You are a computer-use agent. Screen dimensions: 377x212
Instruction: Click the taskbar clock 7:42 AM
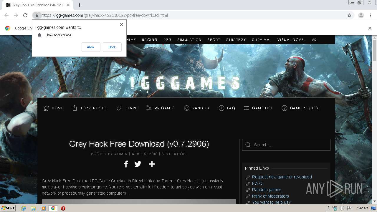pyautogui.click(x=362, y=208)
